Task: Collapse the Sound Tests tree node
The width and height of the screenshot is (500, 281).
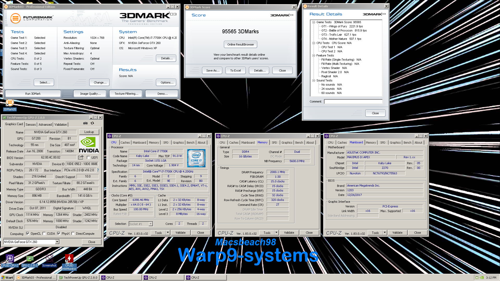Action: click(314, 81)
